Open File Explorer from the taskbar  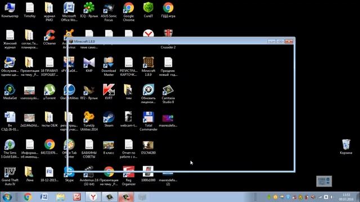click(60, 197)
